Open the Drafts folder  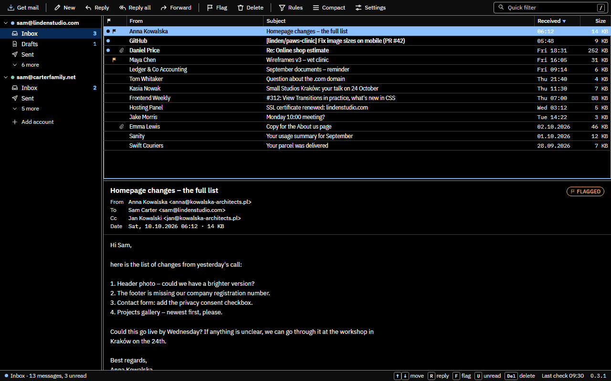click(52, 44)
